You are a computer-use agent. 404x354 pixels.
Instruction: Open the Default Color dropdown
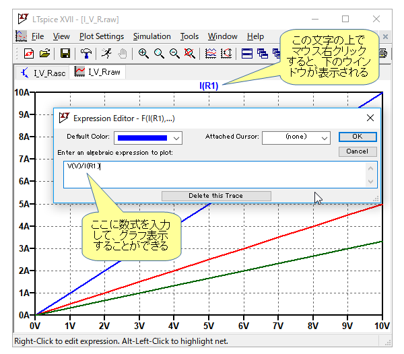tap(176, 137)
